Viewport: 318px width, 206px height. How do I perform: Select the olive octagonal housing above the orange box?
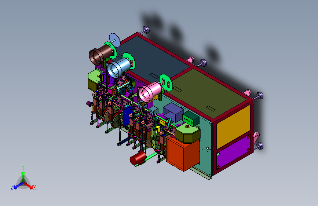[187, 134]
